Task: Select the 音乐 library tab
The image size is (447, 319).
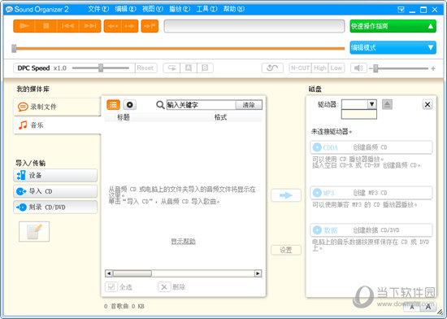Action: click(x=57, y=125)
